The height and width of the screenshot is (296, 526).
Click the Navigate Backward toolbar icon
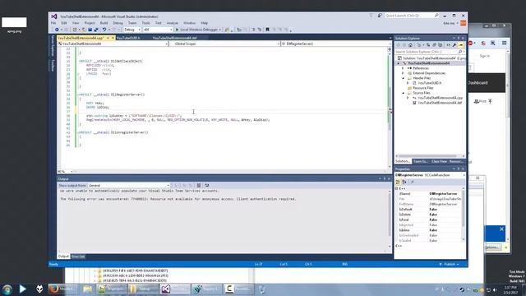[57, 30]
